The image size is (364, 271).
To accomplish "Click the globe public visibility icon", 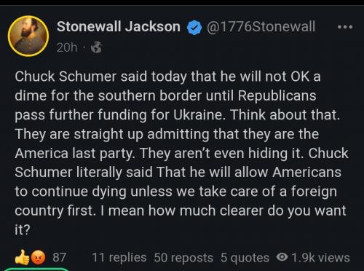I will point(96,47).
